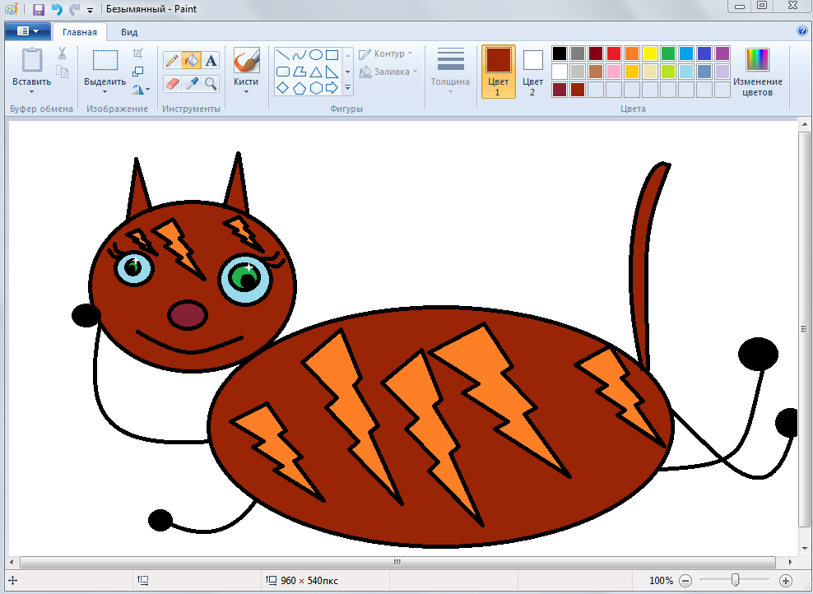The width and height of the screenshot is (813, 594).
Task: Click the Save icon in title bar
Action: [x=38, y=10]
